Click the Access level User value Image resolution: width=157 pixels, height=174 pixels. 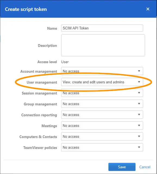(x=65, y=62)
